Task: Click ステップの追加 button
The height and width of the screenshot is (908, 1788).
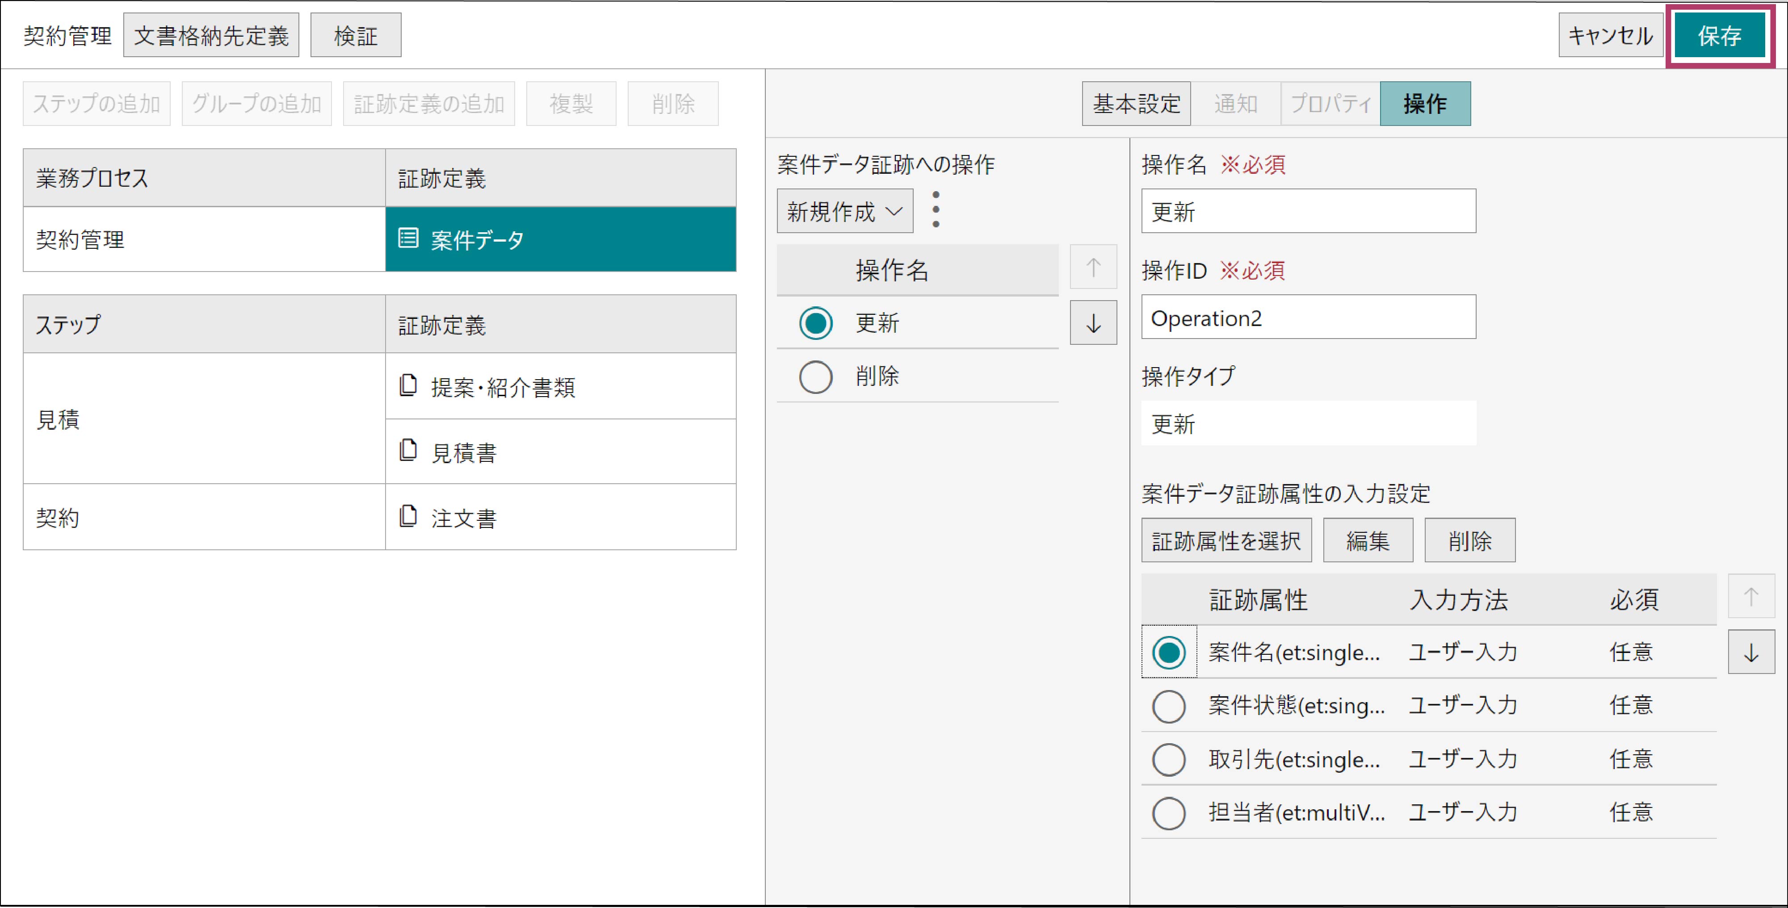Action: 97,104
